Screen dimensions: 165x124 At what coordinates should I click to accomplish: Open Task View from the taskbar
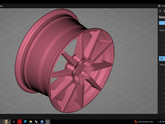point(14,122)
